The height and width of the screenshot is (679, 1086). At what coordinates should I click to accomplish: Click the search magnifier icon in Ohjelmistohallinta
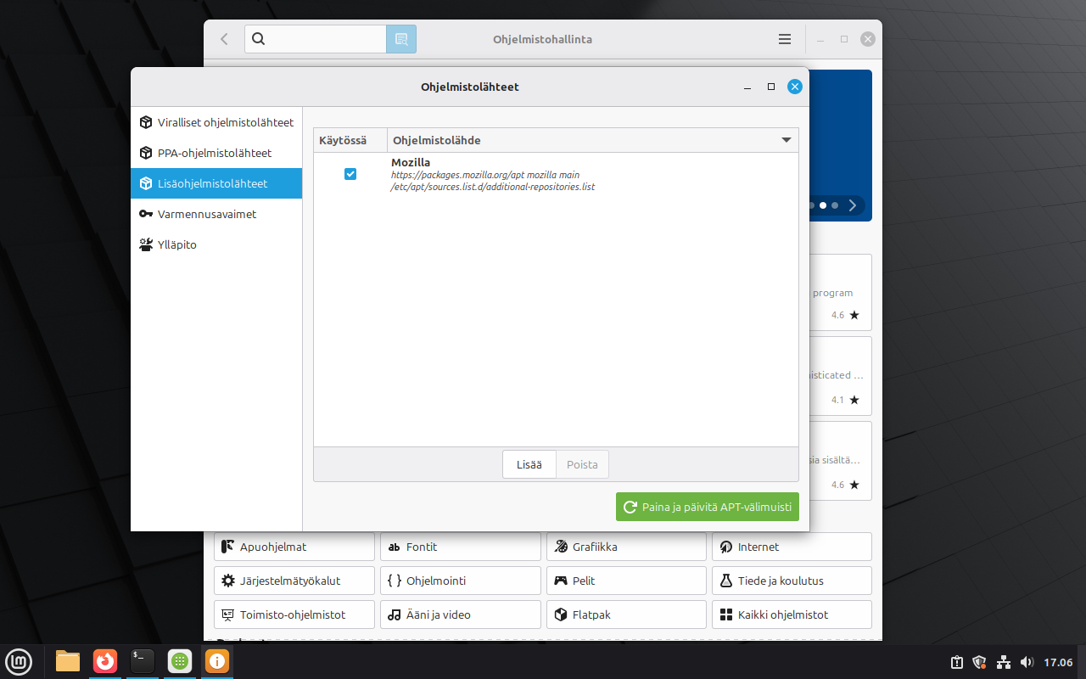click(x=260, y=39)
